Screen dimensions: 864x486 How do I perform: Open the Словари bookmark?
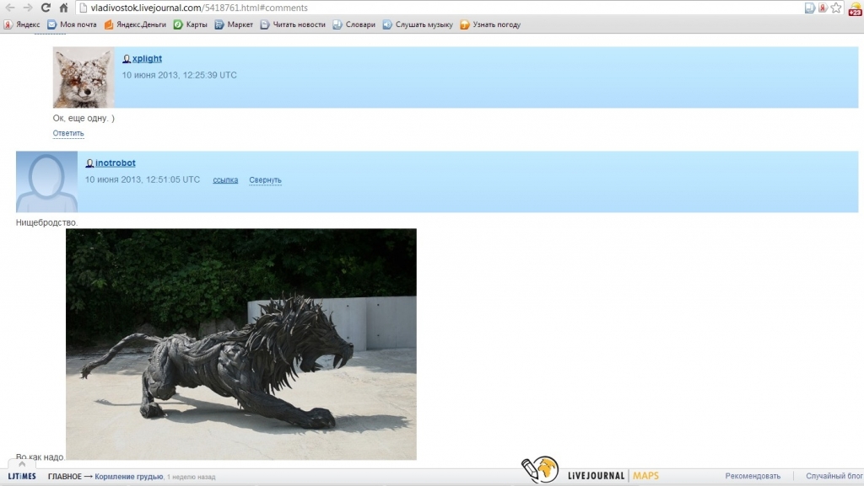click(354, 24)
